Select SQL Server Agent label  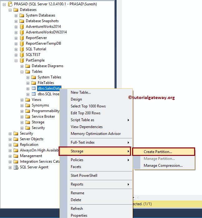pyautogui.click(x=34, y=167)
